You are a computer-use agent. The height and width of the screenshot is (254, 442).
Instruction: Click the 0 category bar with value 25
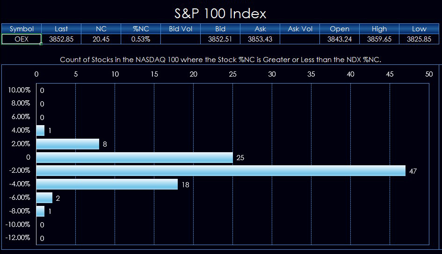click(x=134, y=157)
